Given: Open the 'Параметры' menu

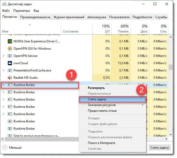Looking at the screenshot, I should (22, 11).
